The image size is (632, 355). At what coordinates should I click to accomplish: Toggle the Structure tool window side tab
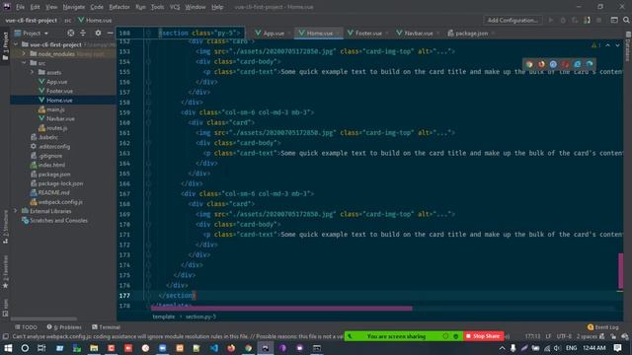(5, 227)
